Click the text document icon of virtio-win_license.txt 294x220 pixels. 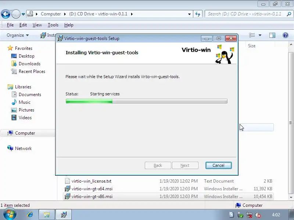pos(67,181)
